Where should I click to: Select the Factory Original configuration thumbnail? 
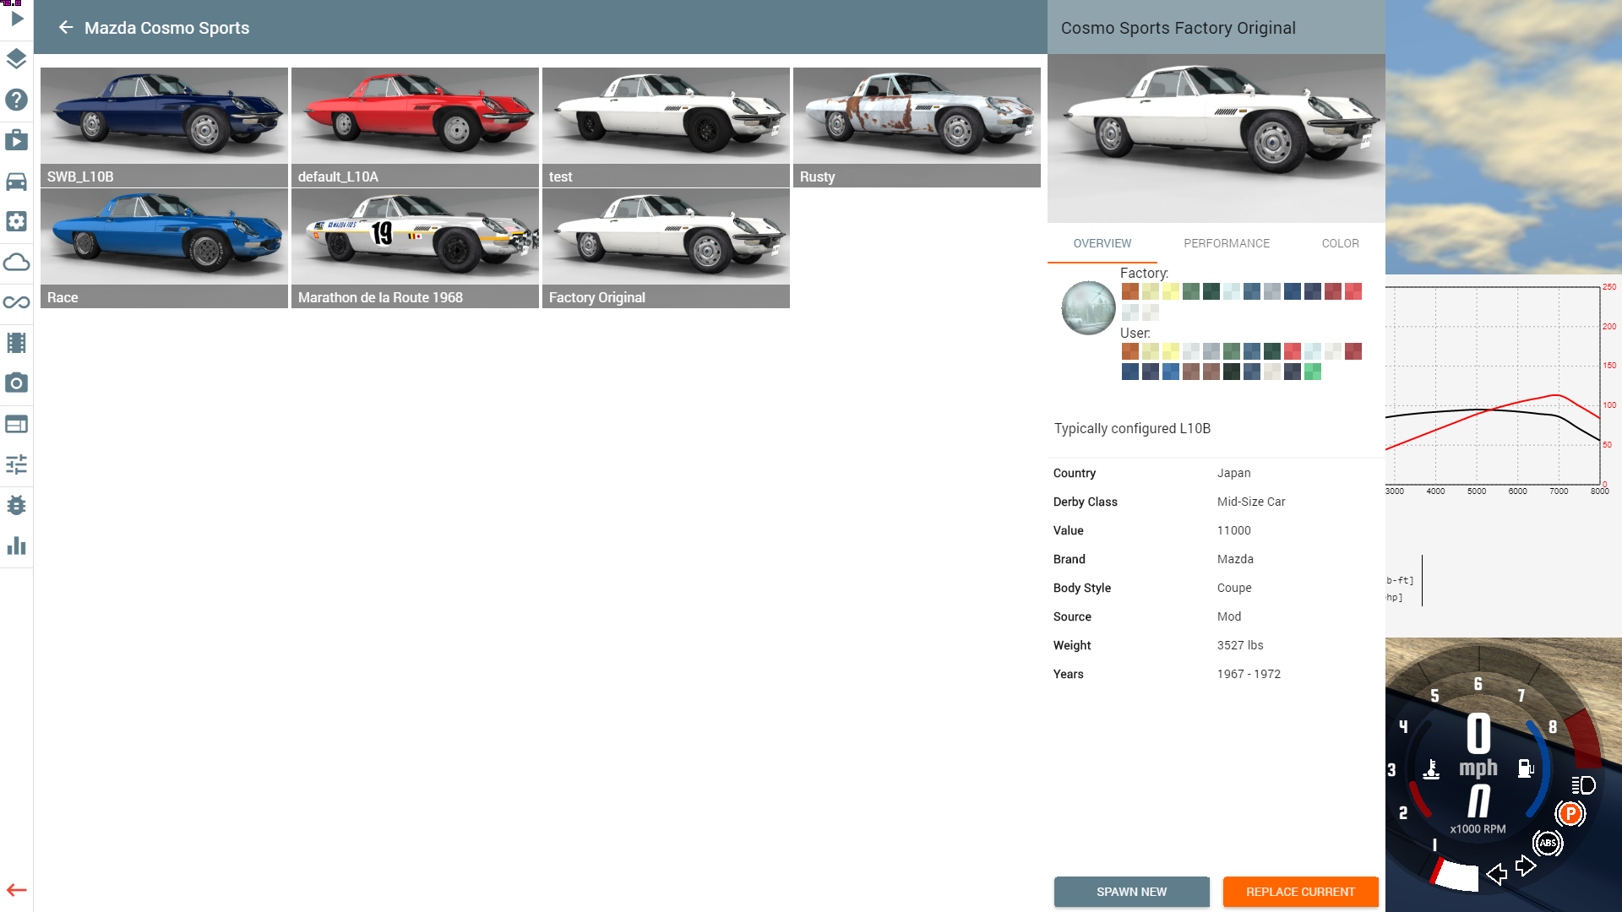coord(666,248)
